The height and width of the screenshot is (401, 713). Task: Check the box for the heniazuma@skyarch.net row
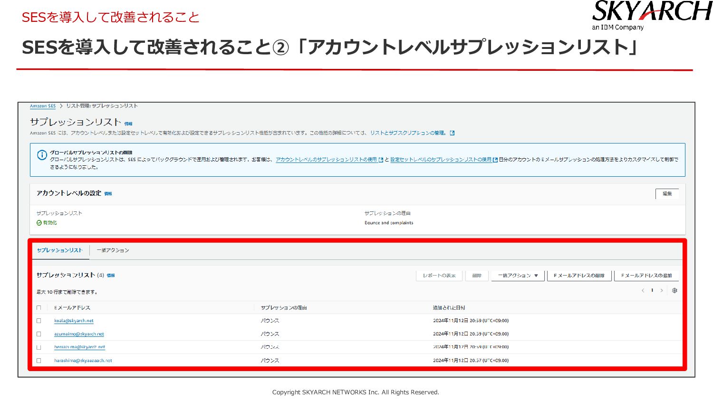click(x=39, y=347)
